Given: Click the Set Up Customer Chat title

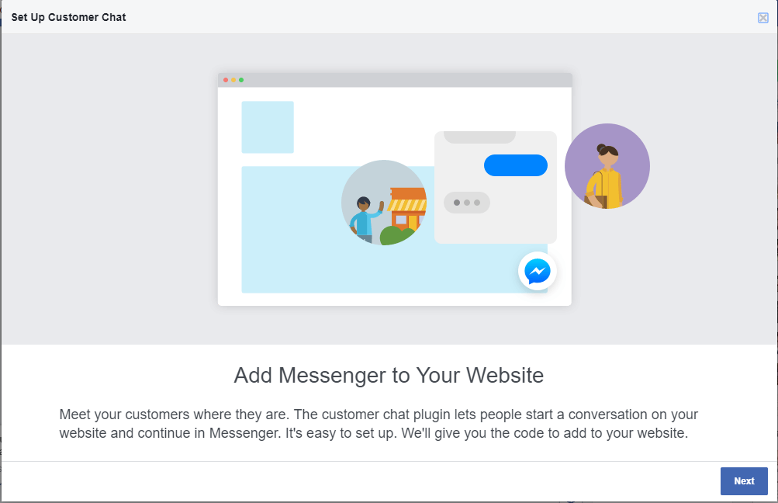Looking at the screenshot, I should pos(68,17).
